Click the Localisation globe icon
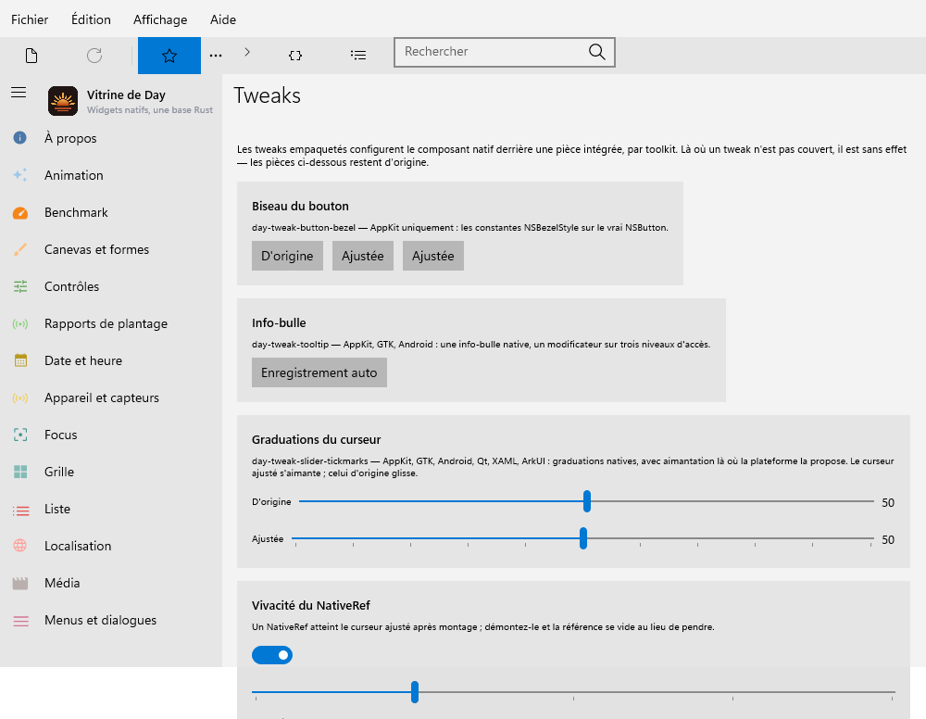Viewport: 926px width, 719px height. tap(20, 546)
